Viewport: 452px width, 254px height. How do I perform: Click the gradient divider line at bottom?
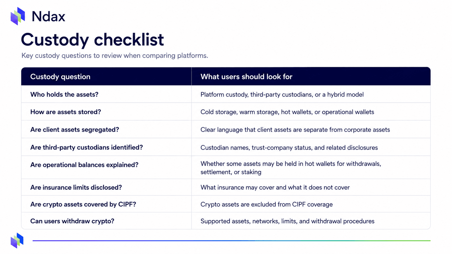(231, 241)
